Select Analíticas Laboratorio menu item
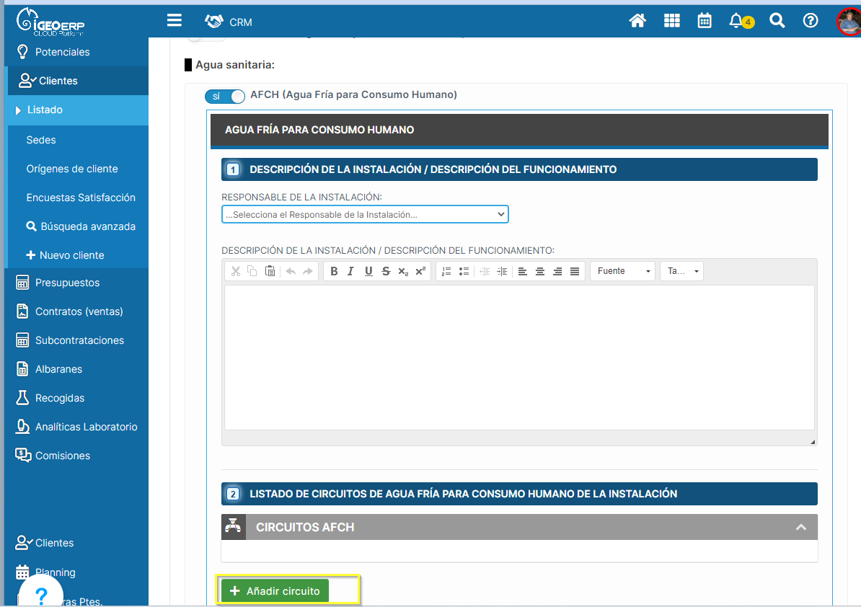This screenshot has height=607, width=861. pos(86,427)
